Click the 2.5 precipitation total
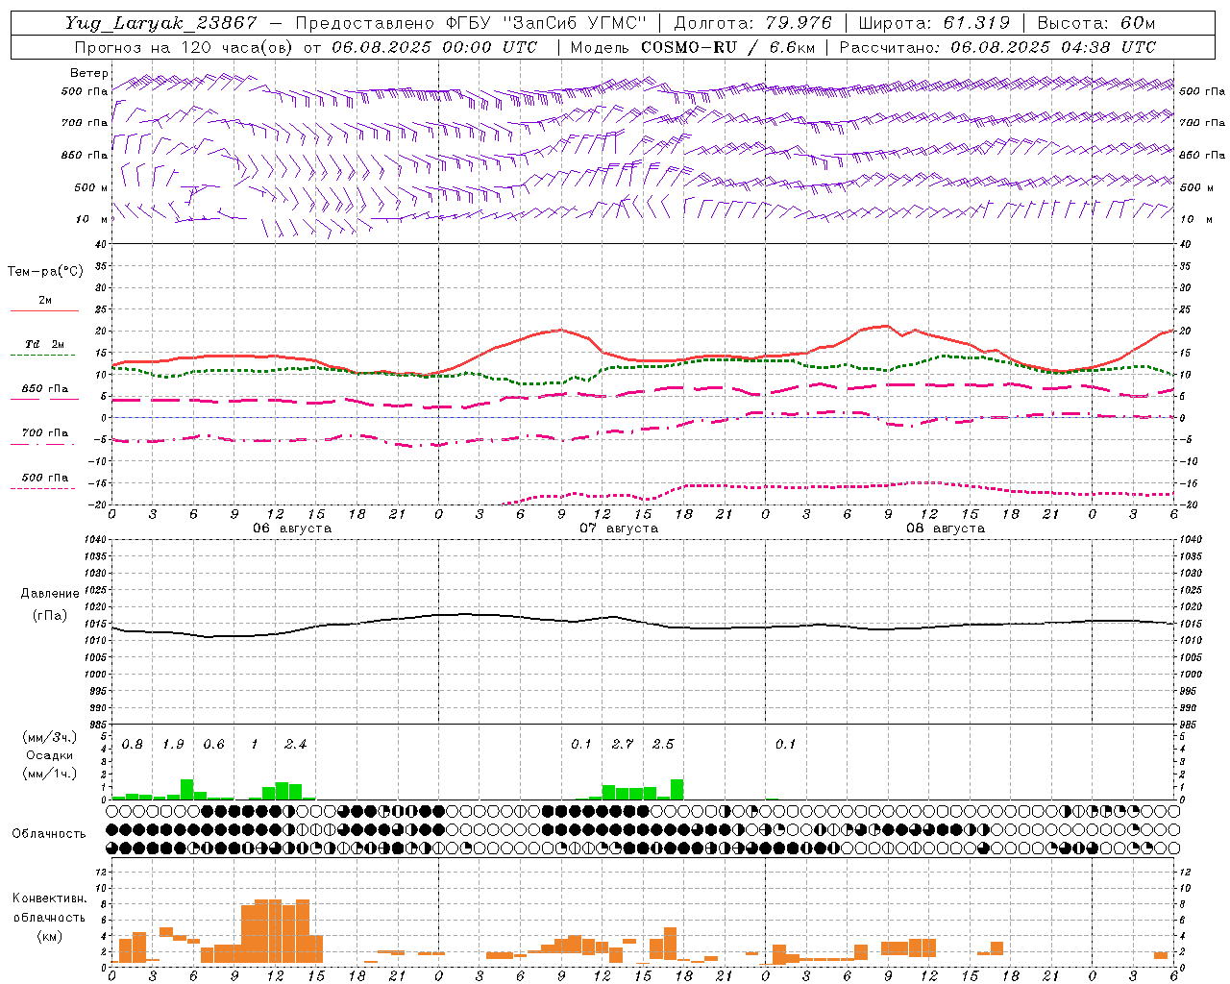This screenshot has height=984, width=1230. [x=663, y=744]
